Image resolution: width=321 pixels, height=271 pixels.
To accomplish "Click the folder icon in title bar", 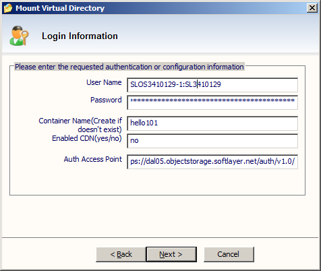I will (x=8, y=8).
